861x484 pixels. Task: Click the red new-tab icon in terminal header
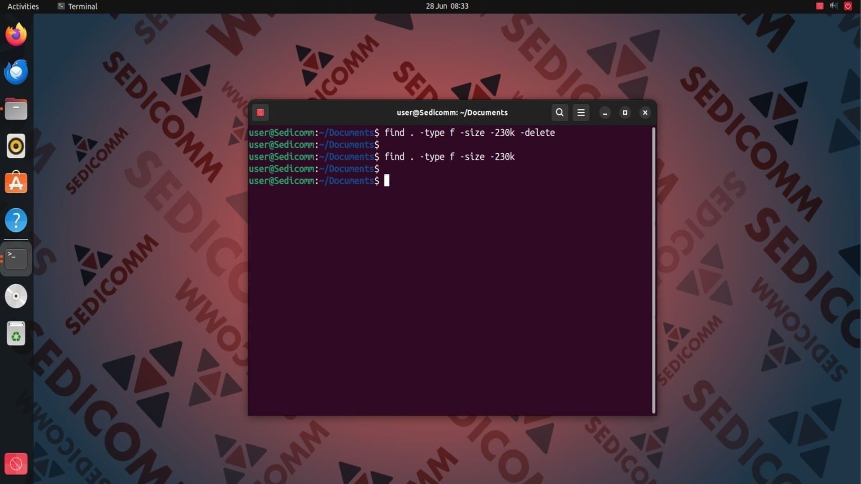260,112
